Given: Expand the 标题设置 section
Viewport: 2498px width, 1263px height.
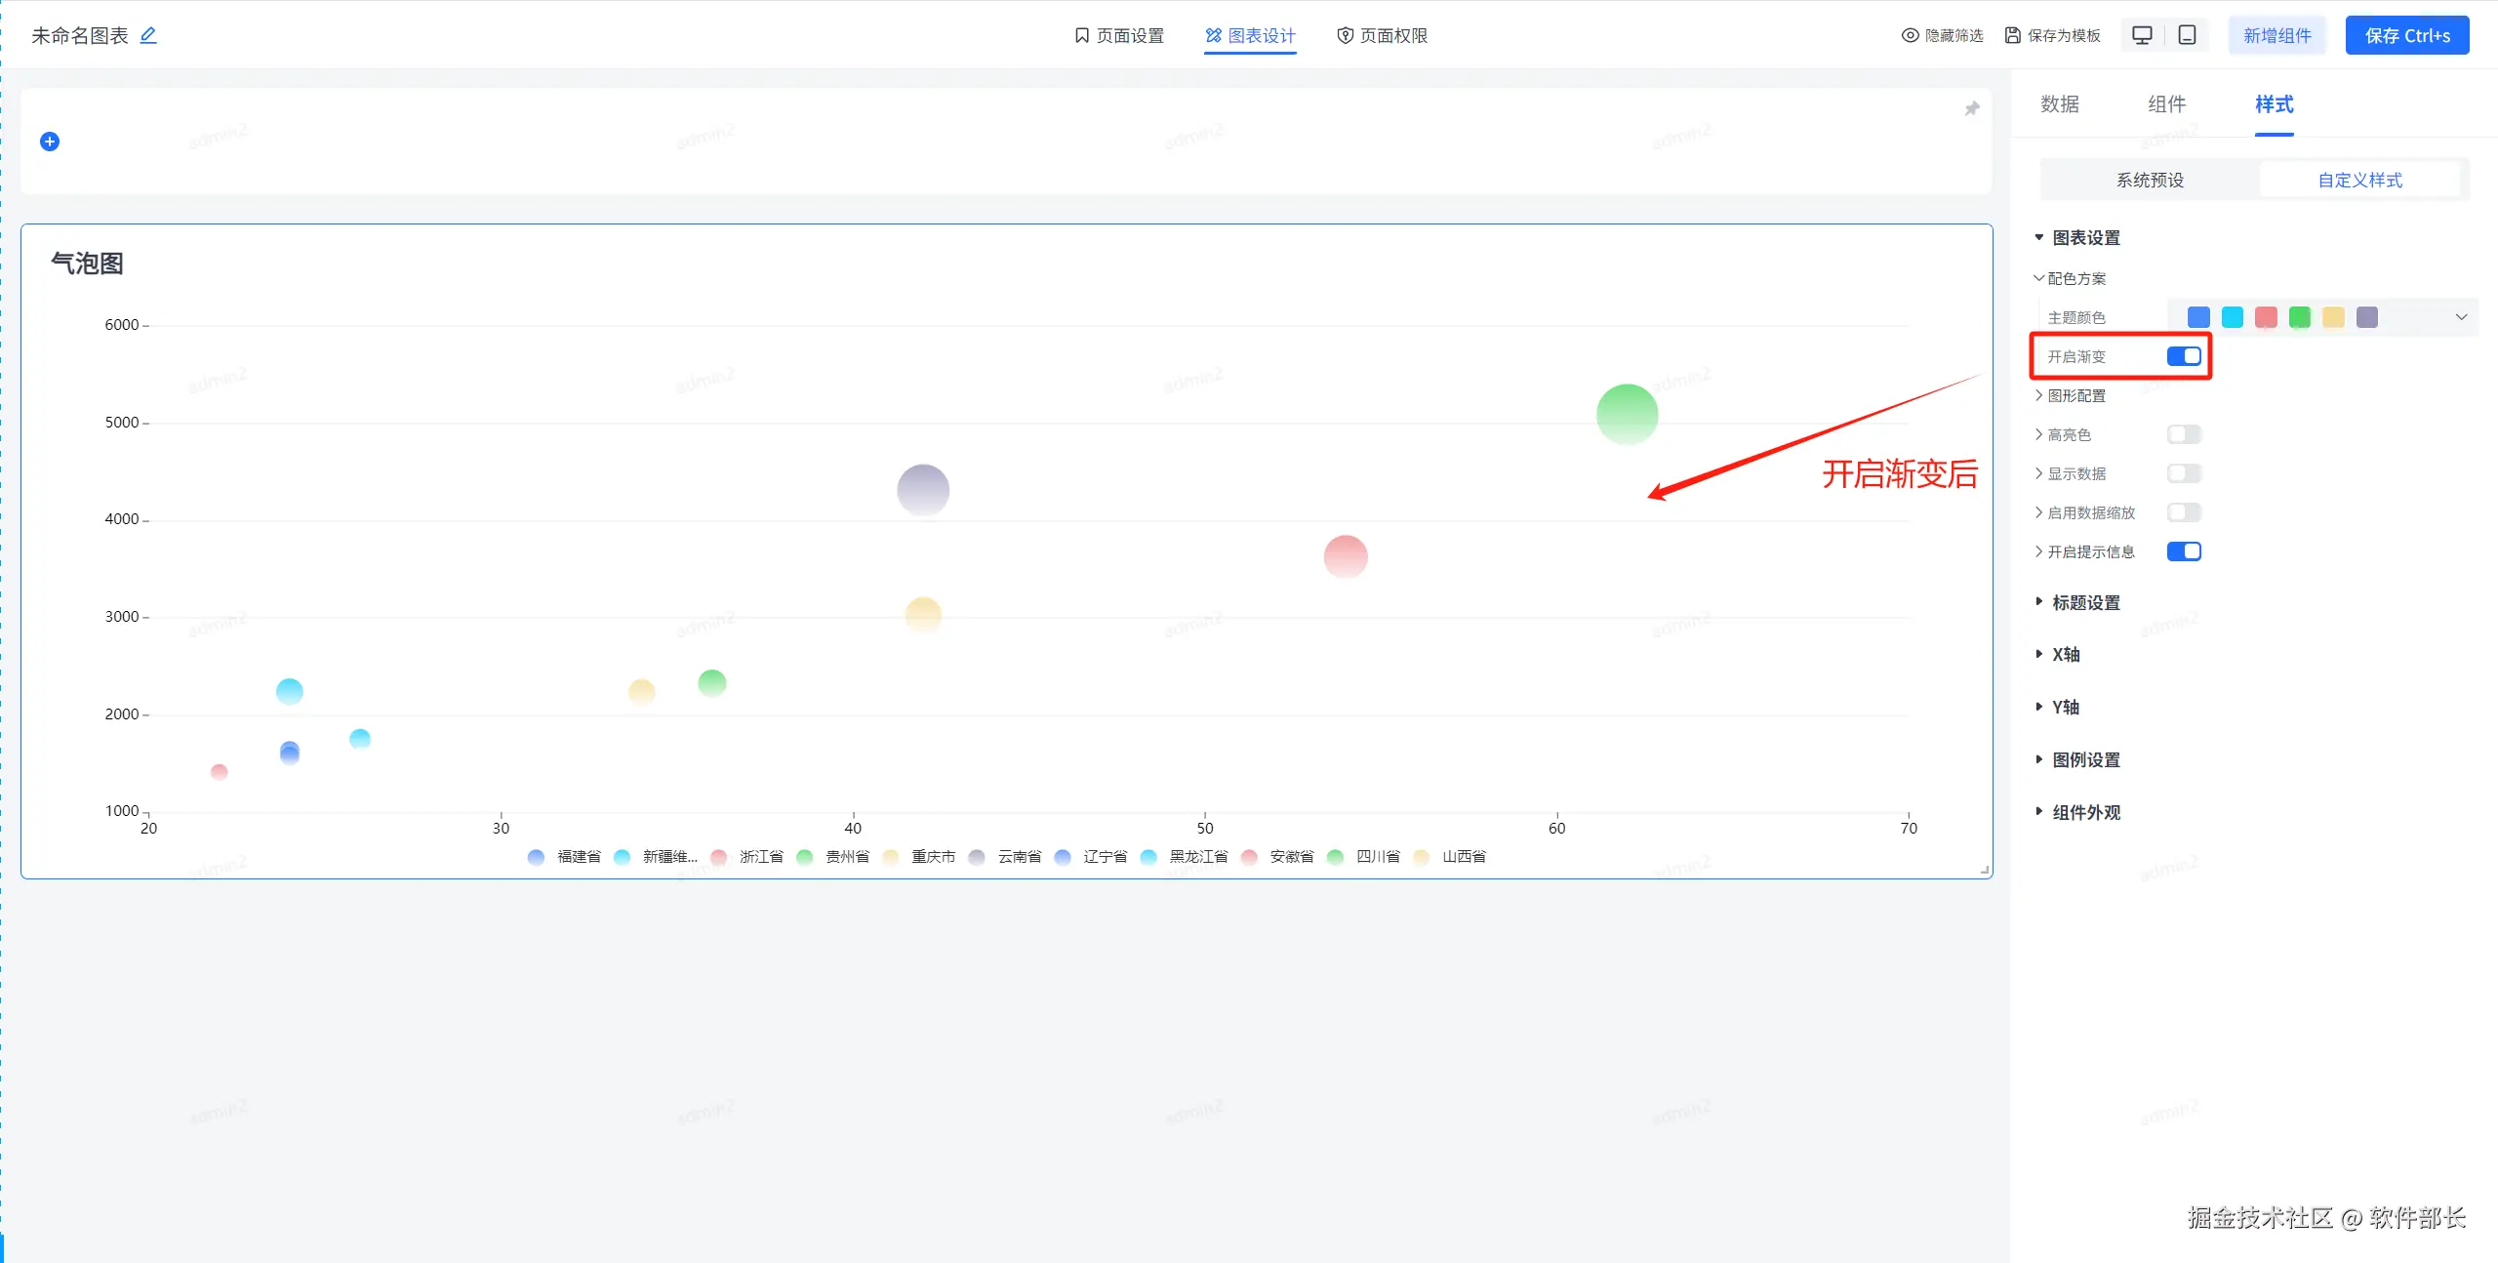Looking at the screenshot, I should (2085, 602).
